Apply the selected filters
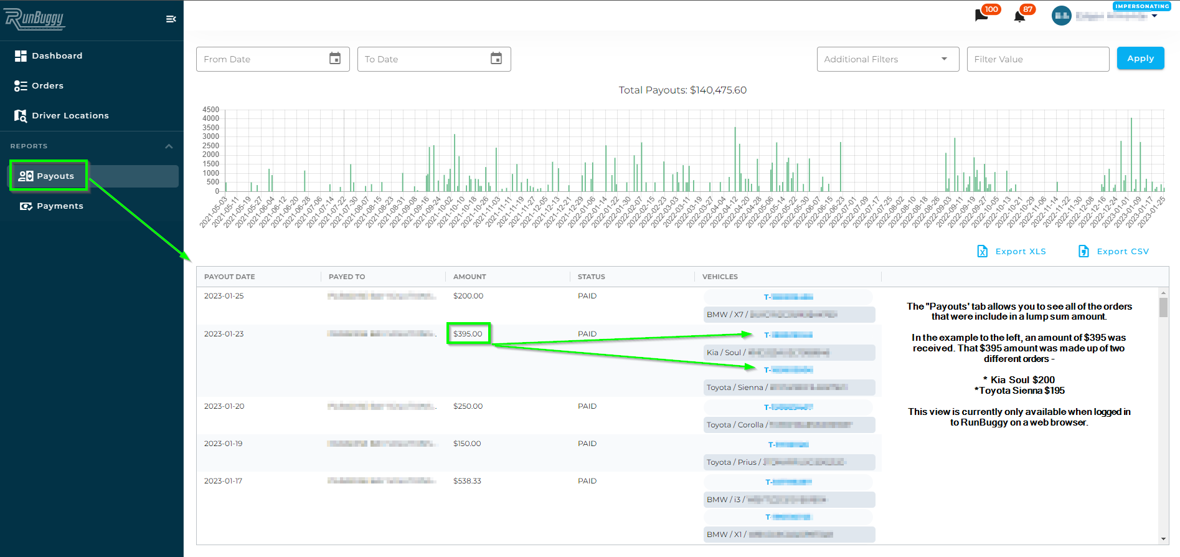Image resolution: width=1180 pixels, height=557 pixels. click(x=1141, y=58)
